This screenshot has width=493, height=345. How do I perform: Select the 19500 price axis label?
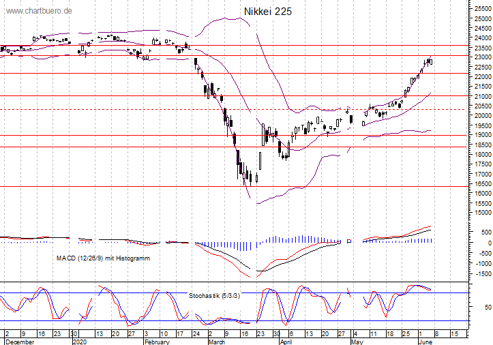pyautogui.click(x=483, y=125)
